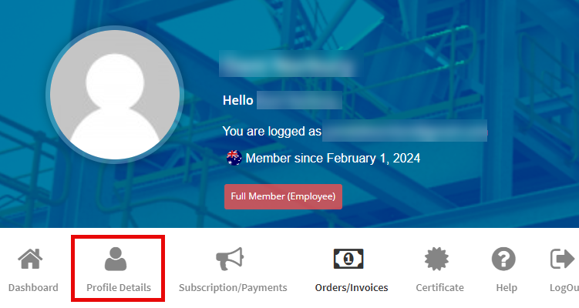Click the Profile Details person icon
579x308 pixels.
(x=117, y=259)
